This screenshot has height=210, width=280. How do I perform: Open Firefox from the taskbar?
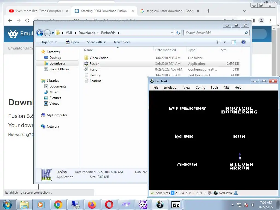click(92, 205)
